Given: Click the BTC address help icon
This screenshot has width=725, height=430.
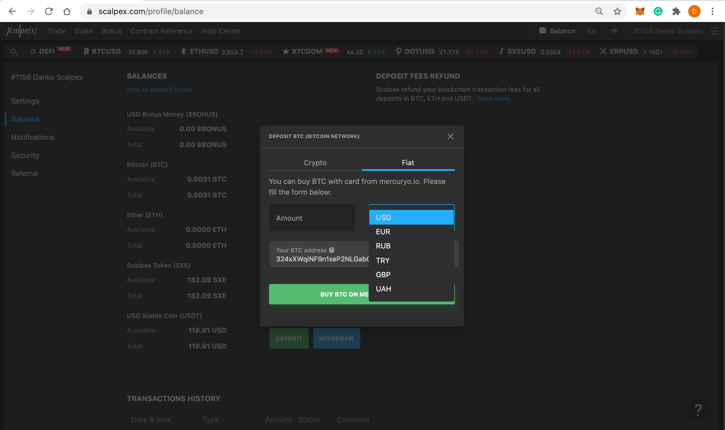Looking at the screenshot, I should [x=331, y=250].
